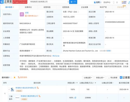
Task: Click the 大股东 tag under 珠海格力集团
Action: point(24,99)
